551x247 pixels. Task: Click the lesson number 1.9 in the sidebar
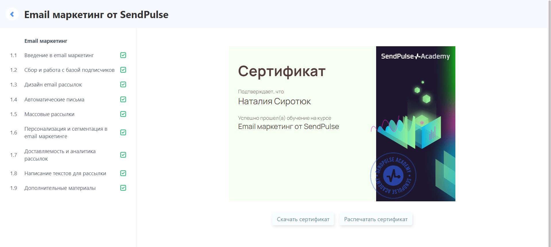[13, 188]
